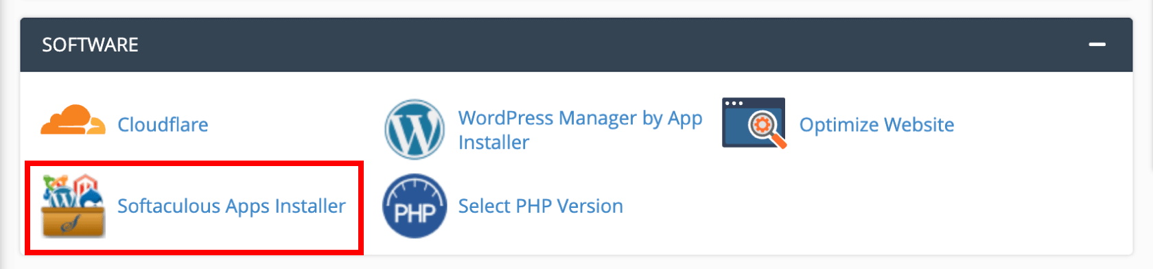Open the Optimize Website link
This screenshot has height=269, width=1153.
(x=876, y=125)
